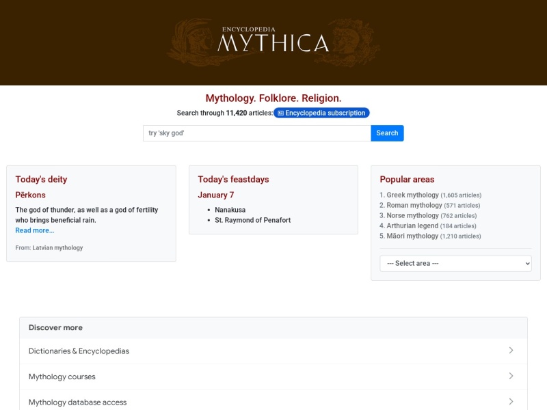The image size is (547, 410).
Task: Open the Encyclopedia subscription badge
Action: [321, 113]
